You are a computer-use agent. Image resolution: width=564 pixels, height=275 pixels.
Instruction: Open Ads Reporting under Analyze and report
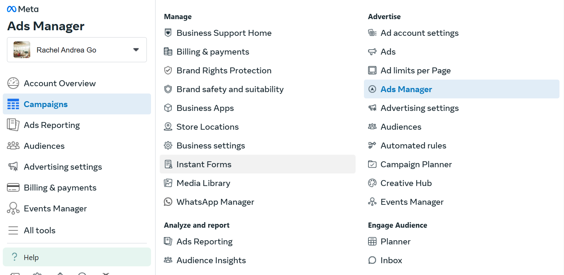tap(257, 242)
